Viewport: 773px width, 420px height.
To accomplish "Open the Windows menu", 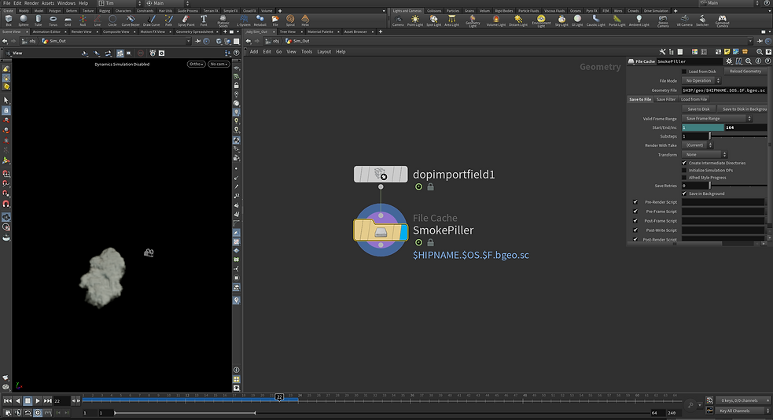I will click(67, 3).
